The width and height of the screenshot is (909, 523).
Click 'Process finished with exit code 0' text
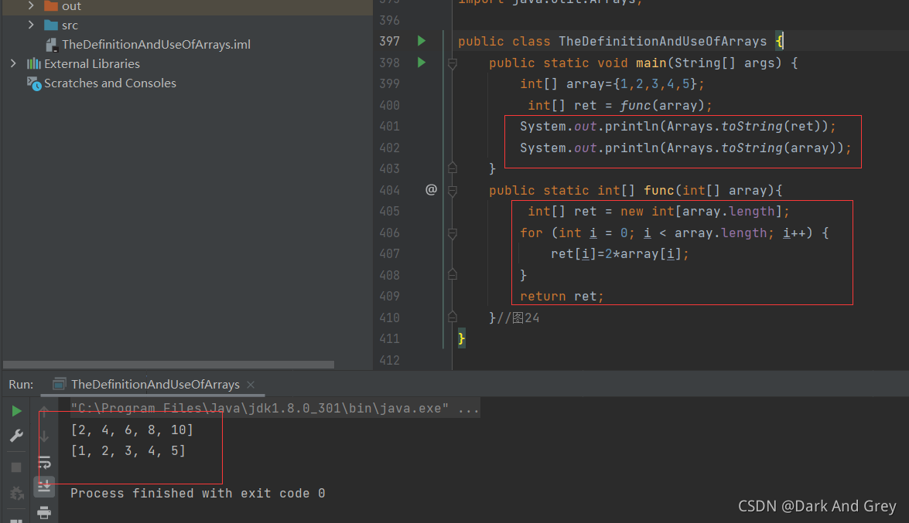(198, 494)
